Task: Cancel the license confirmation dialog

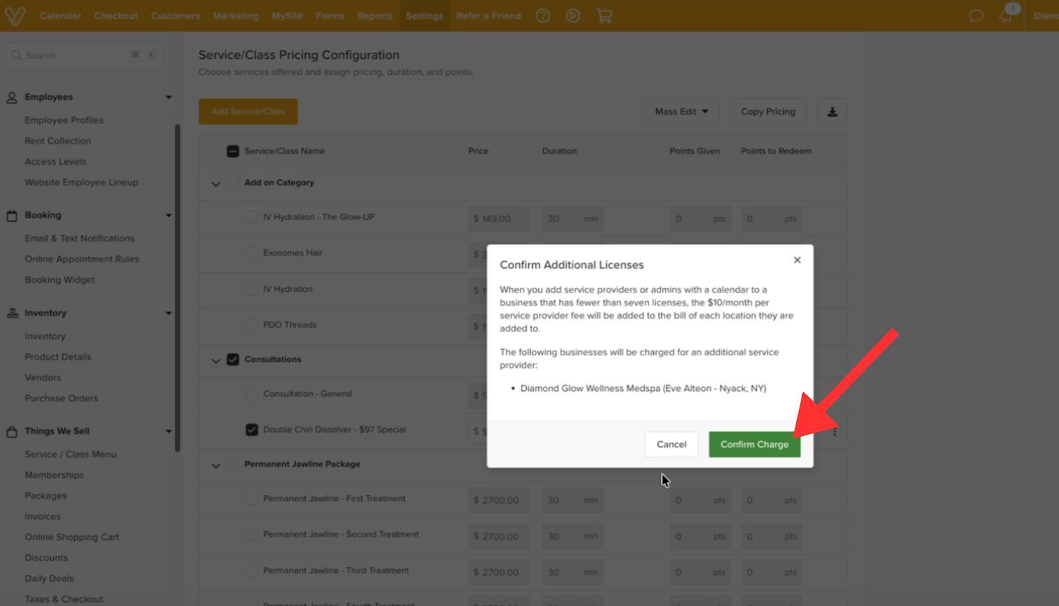Action: [x=671, y=445]
